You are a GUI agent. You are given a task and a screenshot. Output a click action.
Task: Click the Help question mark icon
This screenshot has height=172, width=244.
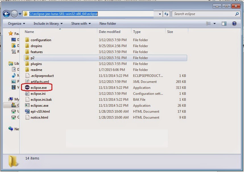(x=234, y=24)
